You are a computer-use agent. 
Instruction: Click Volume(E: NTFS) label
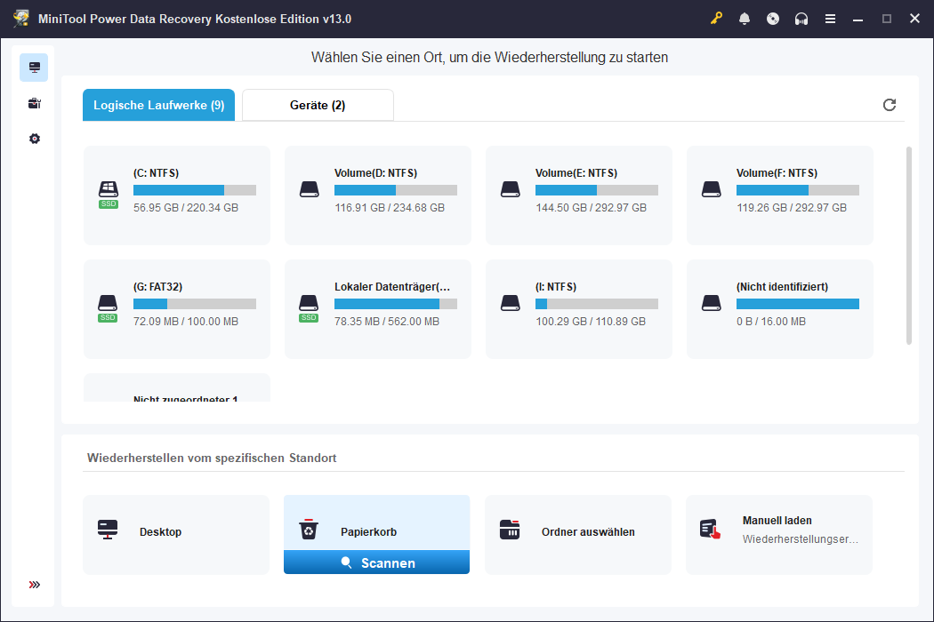[576, 173]
